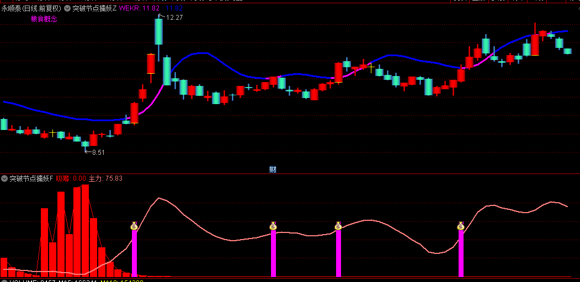Viewport: 580px width, 282px height.
Task: Click the 8.51 low price label
Action: [98, 153]
